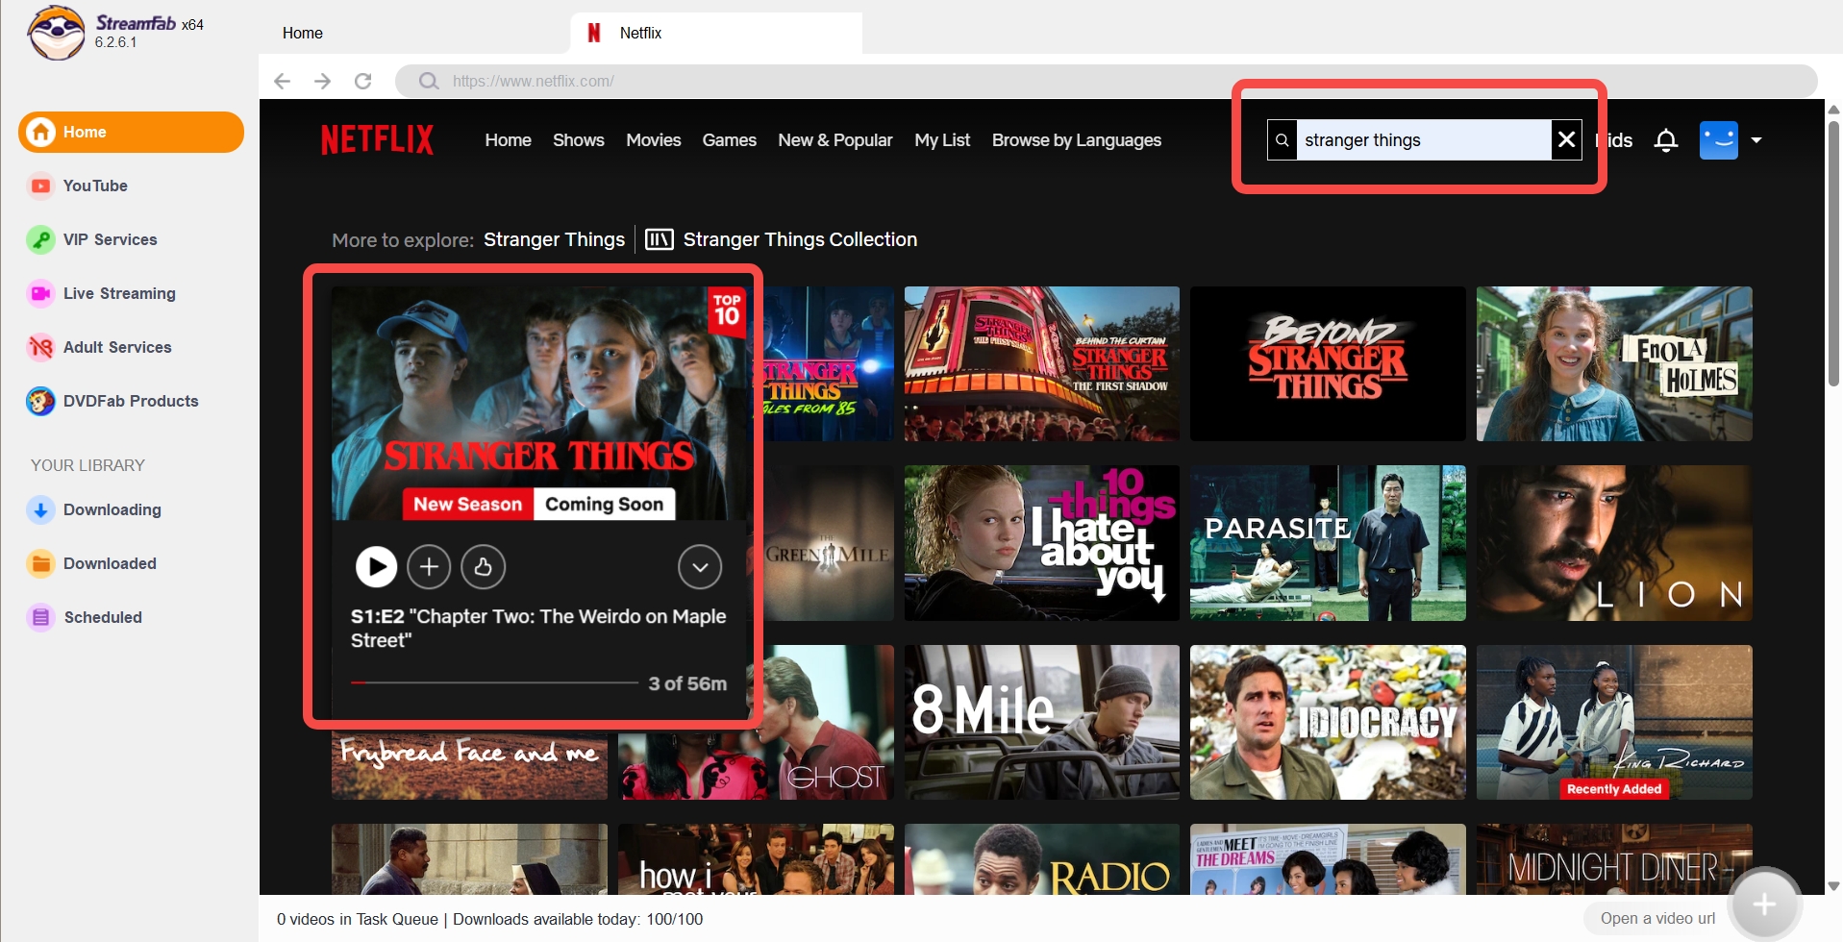This screenshot has height=942, width=1843.
Task: Open the YouTube downloader section
Action: click(x=95, y=186)
